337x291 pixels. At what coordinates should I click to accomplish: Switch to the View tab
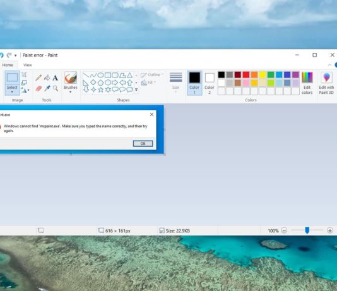click(28, 65)
